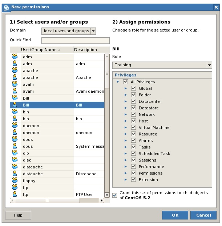Click into the Quick Find field
The height and width of the screenshot is (226, 222).
coord(75,40)
